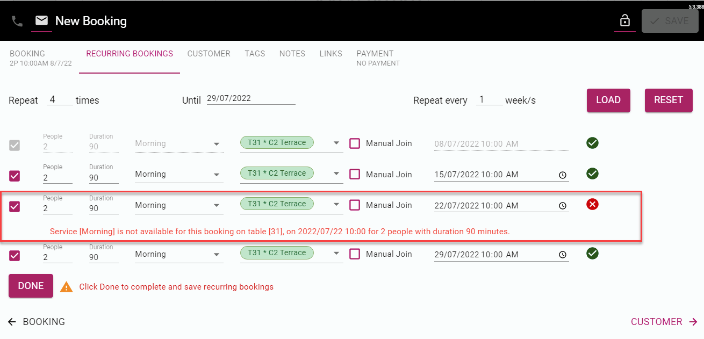Click the Until date field showing 29/07/2022

[250, 98]
